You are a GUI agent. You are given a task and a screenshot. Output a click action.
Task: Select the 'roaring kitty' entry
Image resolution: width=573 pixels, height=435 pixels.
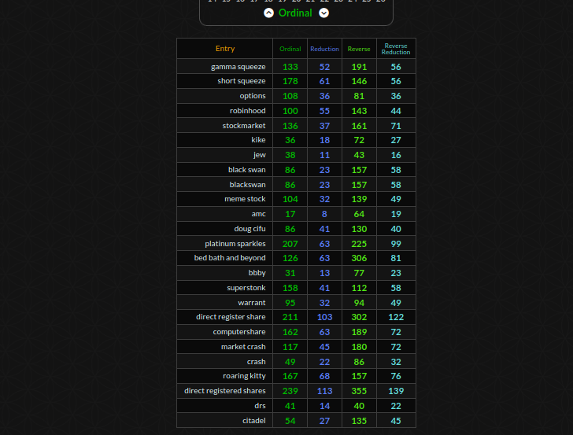tap(245, 376)
